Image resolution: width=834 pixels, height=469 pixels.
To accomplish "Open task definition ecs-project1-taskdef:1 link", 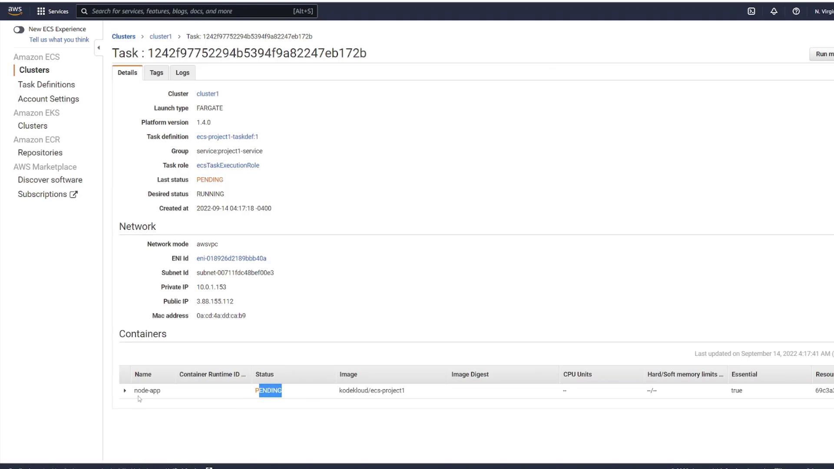I will coord(227,137).
